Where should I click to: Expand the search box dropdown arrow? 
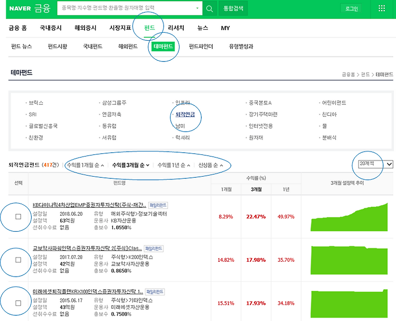(x=197, y=8)
